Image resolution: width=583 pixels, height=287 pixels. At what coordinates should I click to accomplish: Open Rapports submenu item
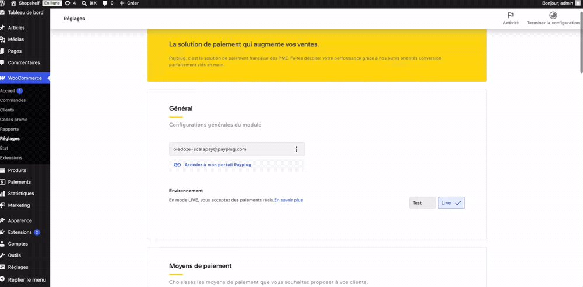click(9, 129)
